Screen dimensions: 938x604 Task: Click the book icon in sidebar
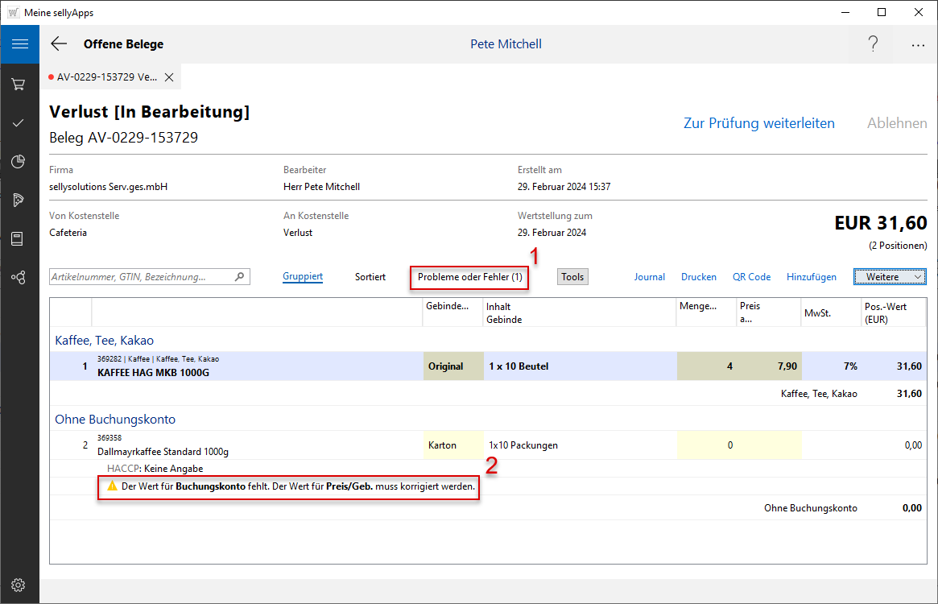(19, 238)
